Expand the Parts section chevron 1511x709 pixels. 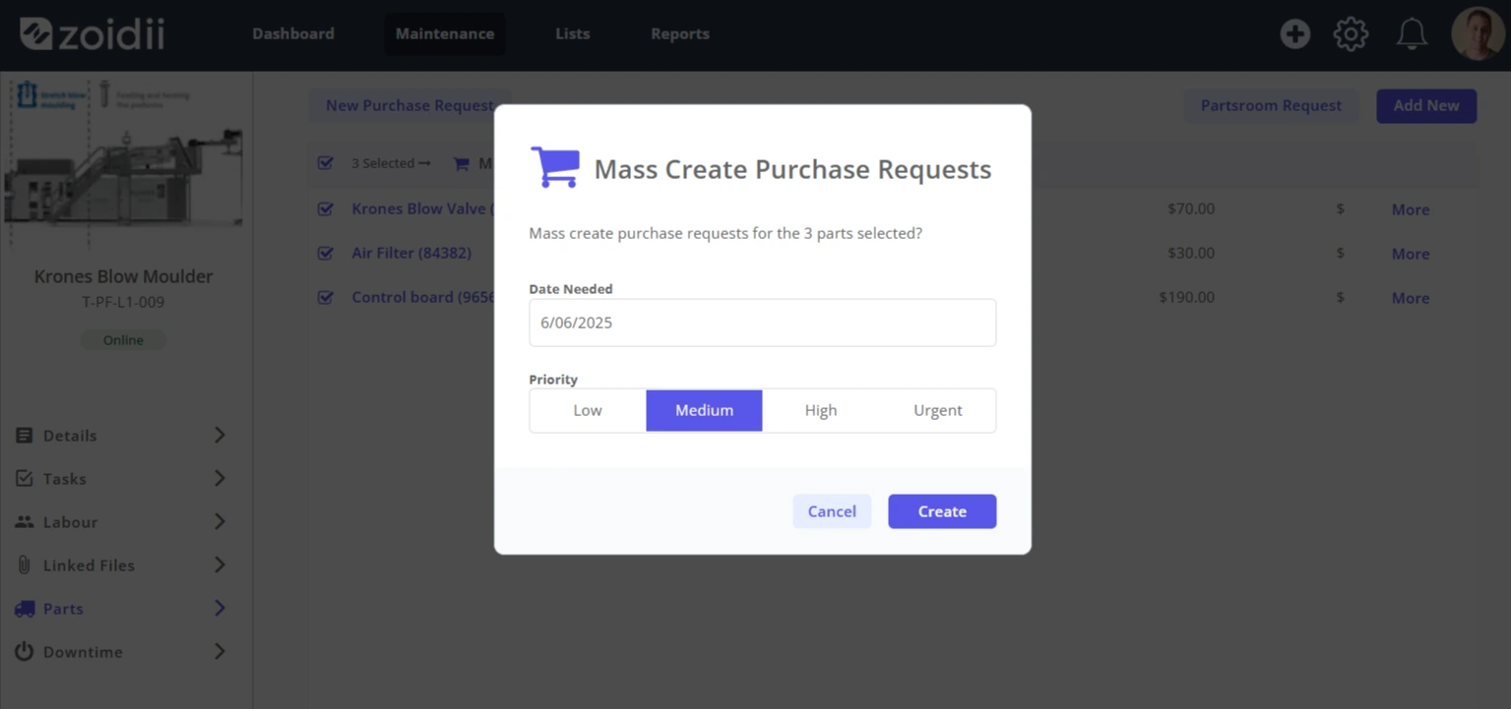pyautogui.click(x=220, y=609)
